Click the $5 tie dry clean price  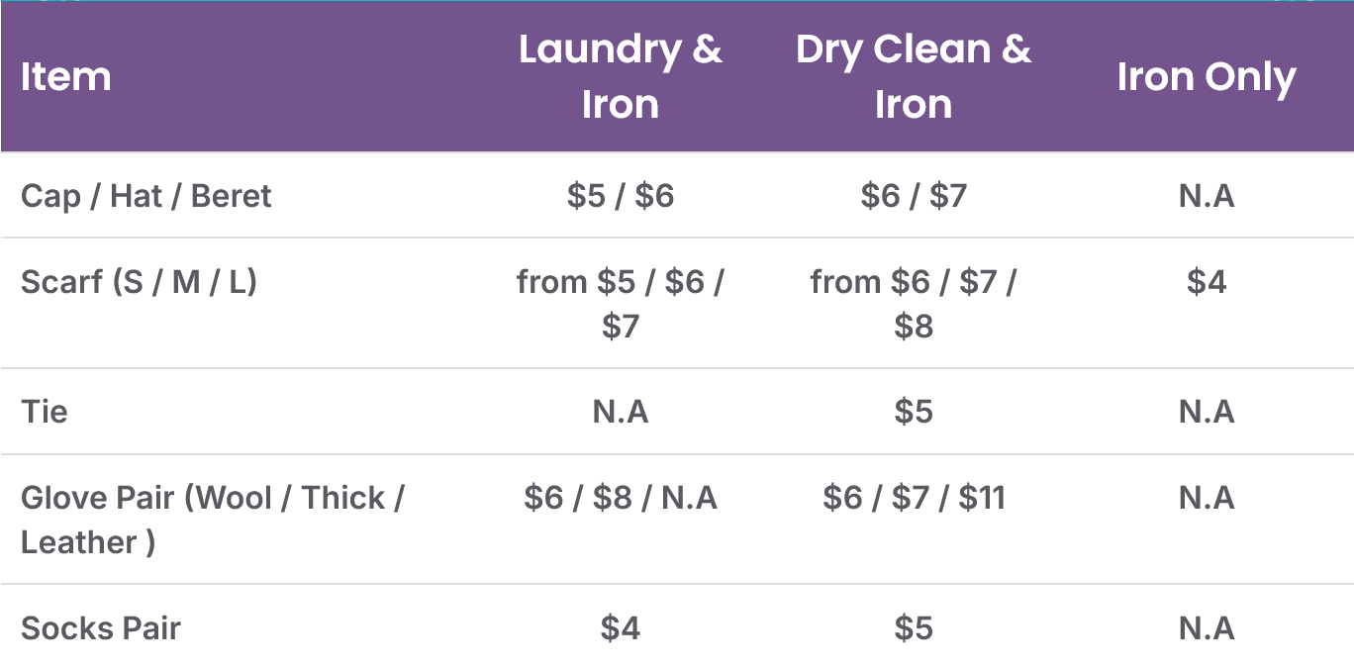(x=913, y=411)
